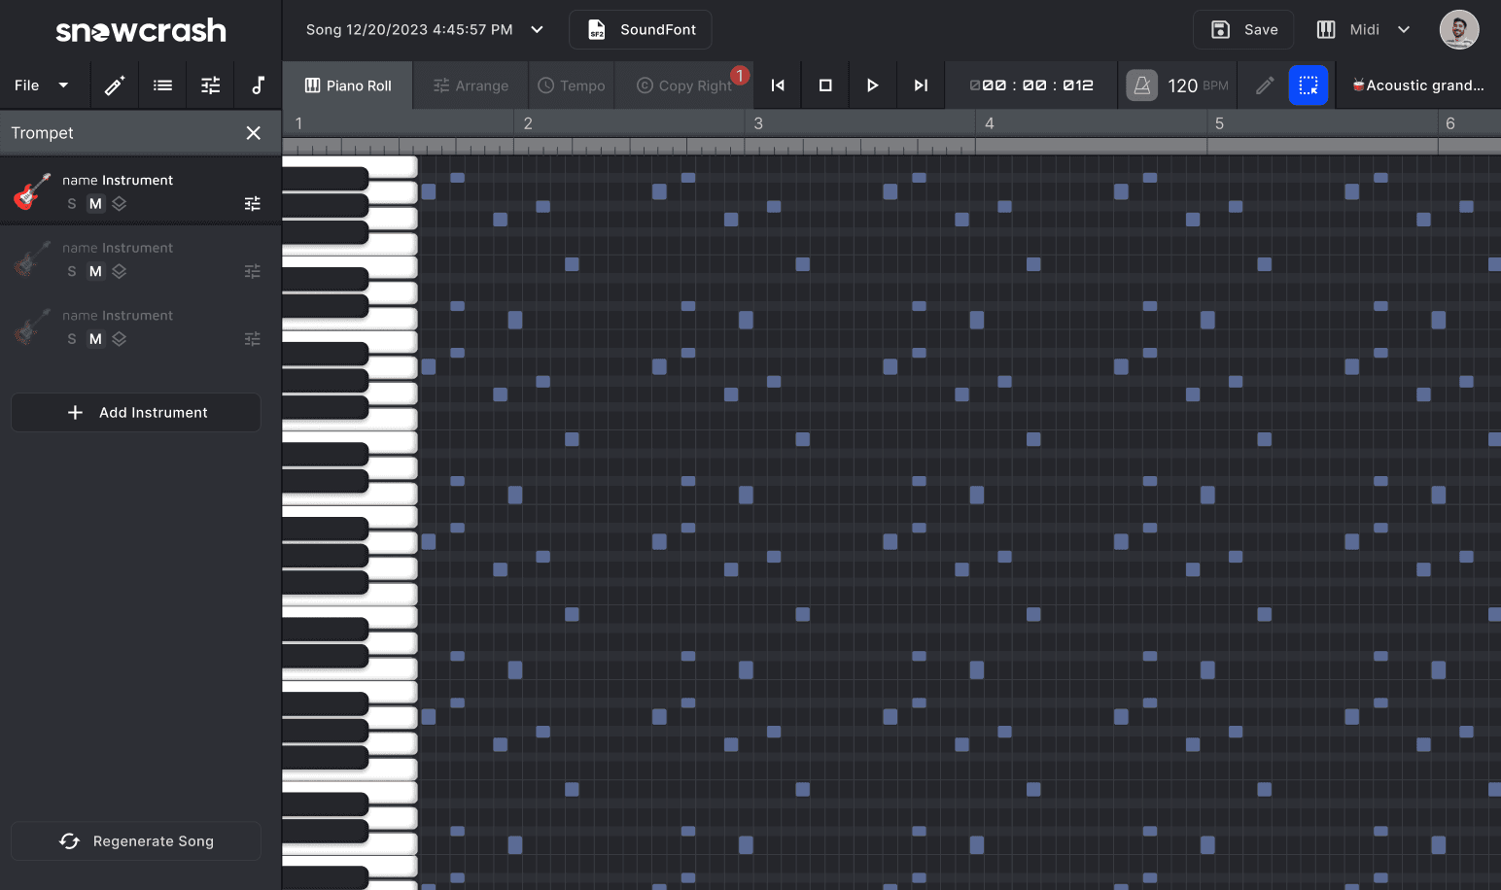Solo the first instrument track
This screenshot has height=890, width=1501.
click(72, 204)
